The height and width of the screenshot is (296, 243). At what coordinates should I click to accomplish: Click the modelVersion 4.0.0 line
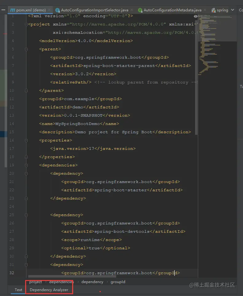click(86, 41)
